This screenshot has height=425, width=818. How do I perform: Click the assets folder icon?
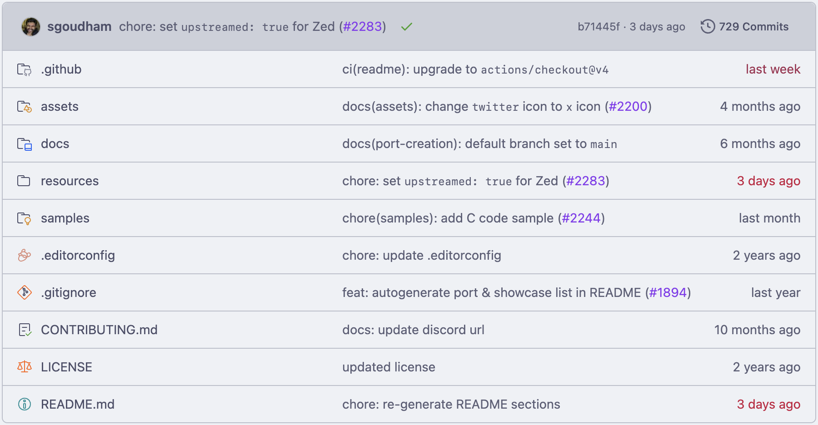tap(24, 107)
